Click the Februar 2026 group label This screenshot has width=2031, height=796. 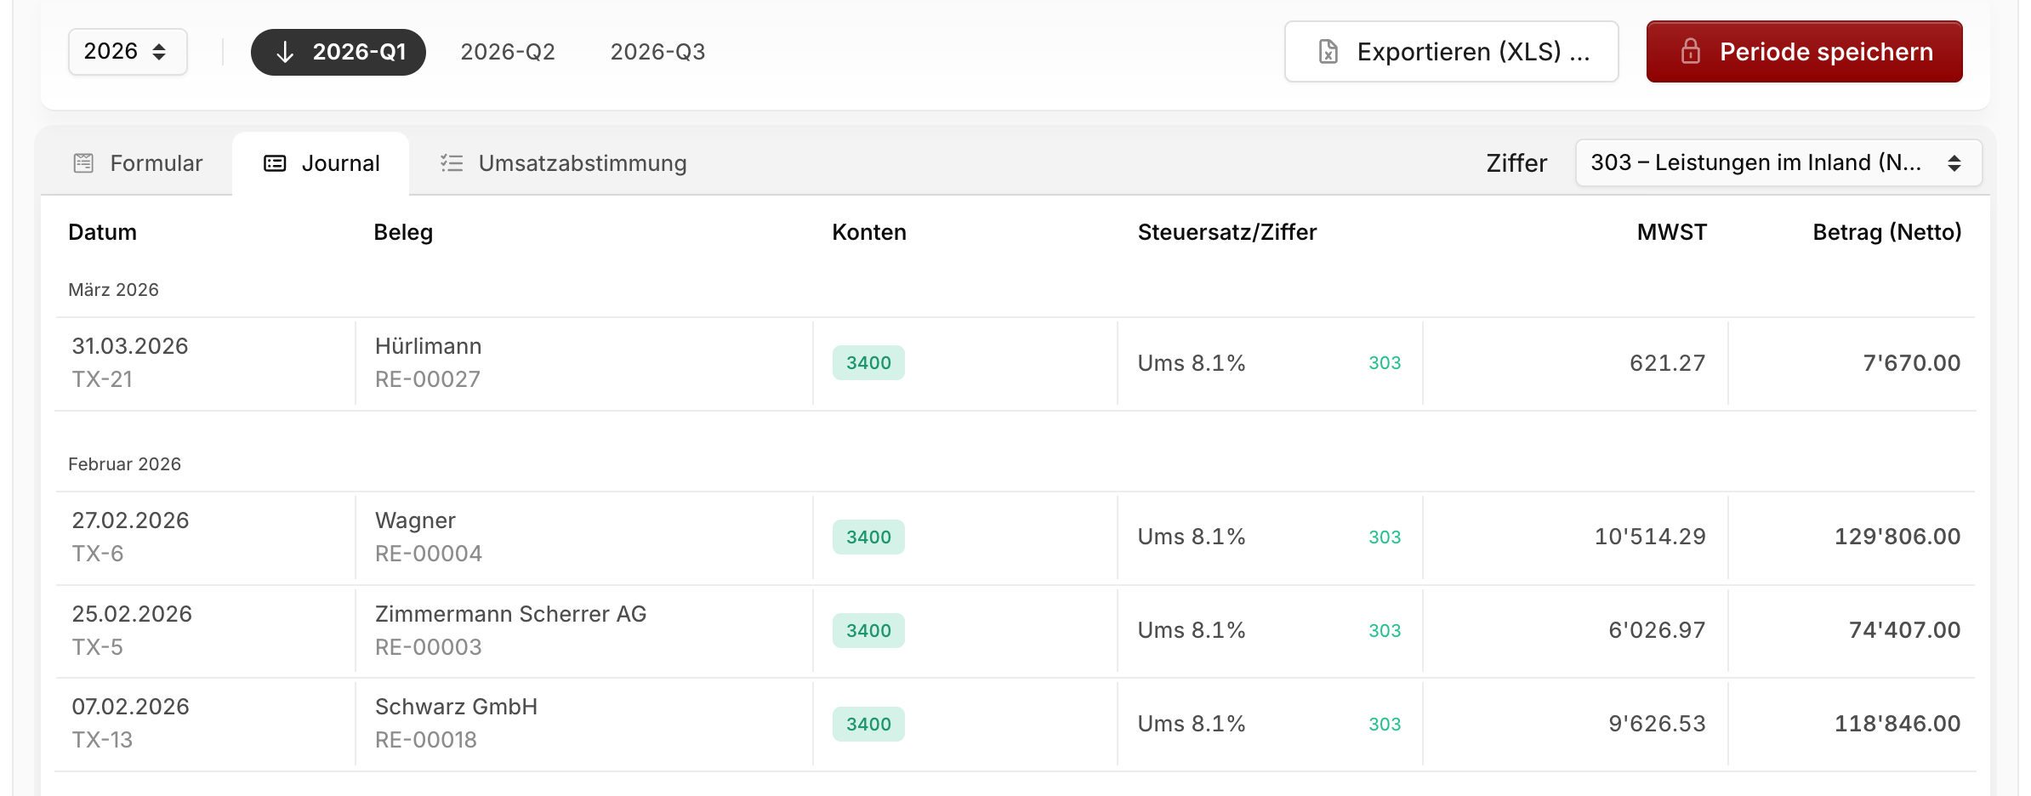pyautogui.click(x=124, y=464)
